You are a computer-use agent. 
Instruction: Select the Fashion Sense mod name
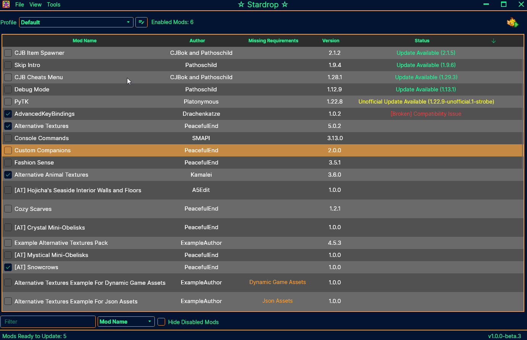pos(34,163)
